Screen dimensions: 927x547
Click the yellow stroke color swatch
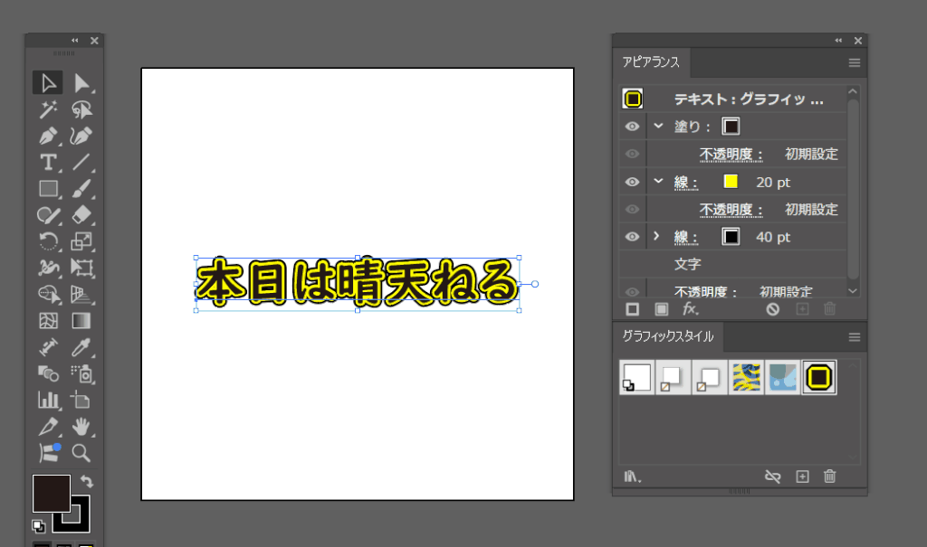point(731,182)
